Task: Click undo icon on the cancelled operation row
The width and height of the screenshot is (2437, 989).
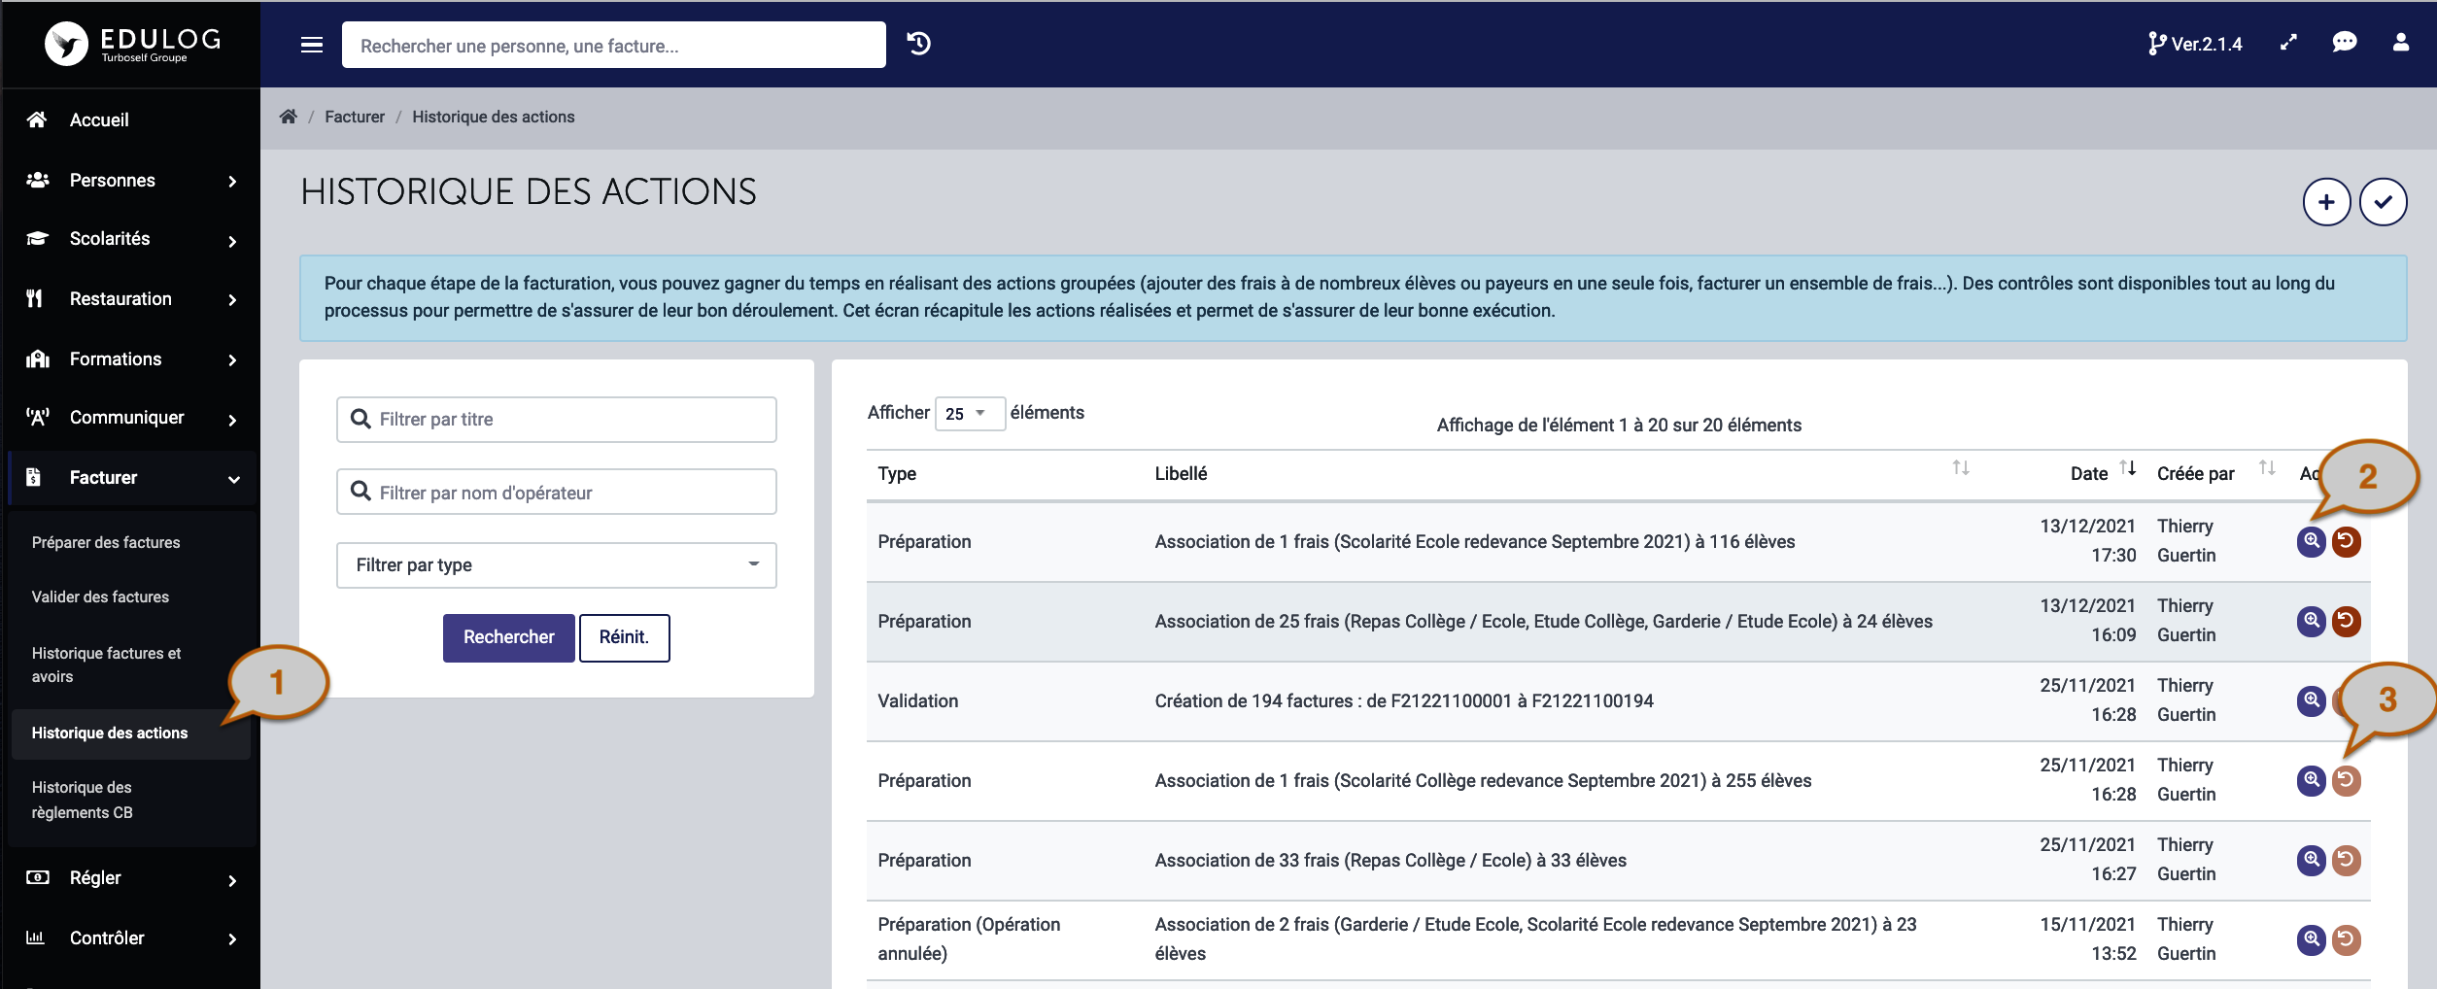Action: pos(2347,939)
